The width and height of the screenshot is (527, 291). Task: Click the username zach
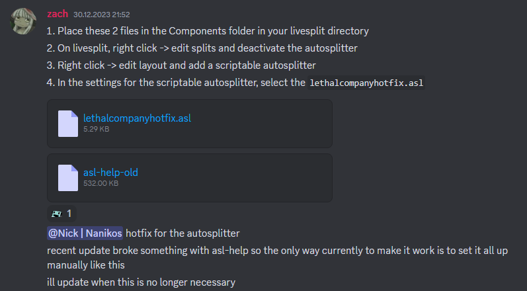coord(58,14)
